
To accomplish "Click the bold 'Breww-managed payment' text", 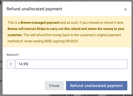I will 40,23.
